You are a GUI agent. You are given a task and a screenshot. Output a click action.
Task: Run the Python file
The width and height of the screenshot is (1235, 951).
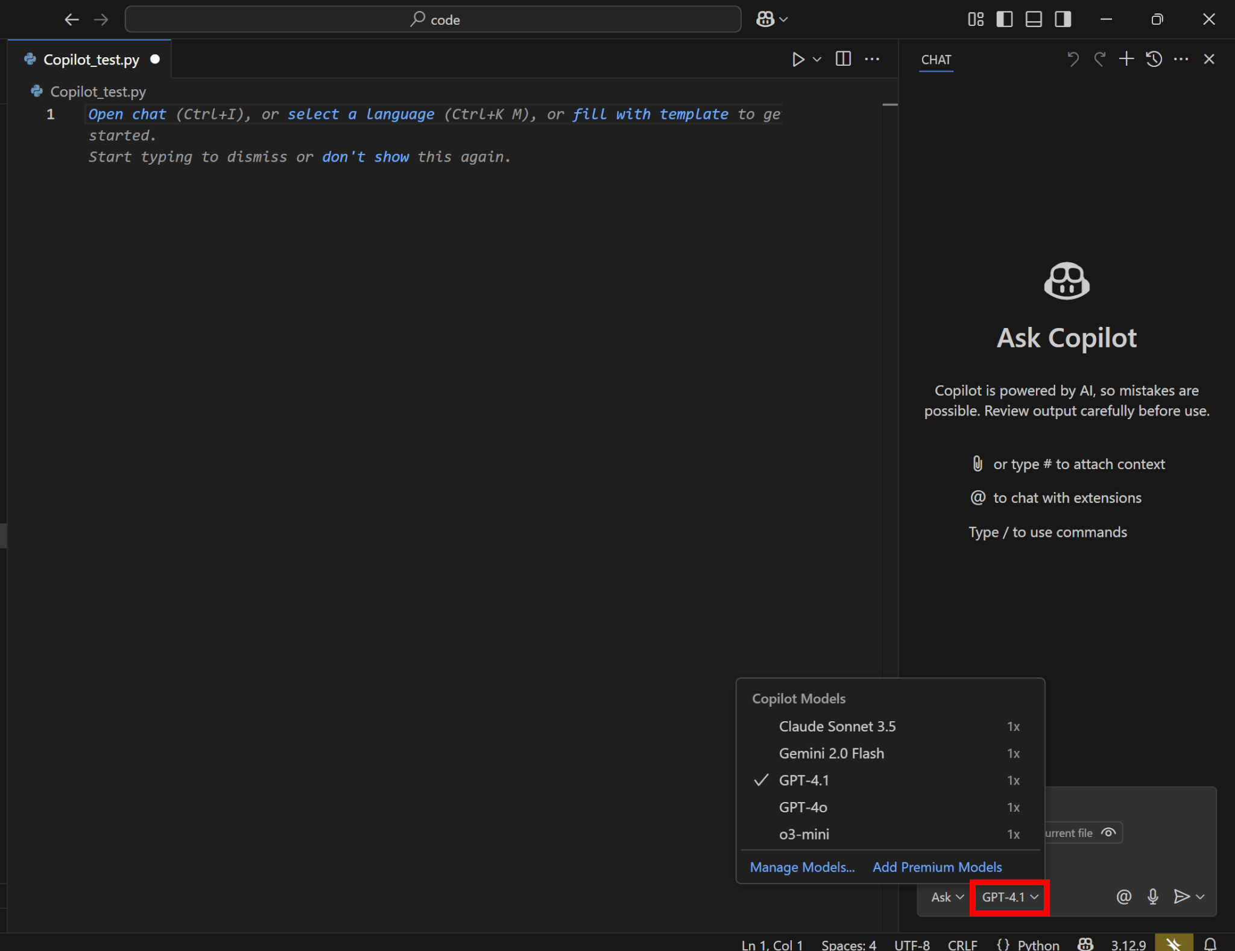coord(798,59)
